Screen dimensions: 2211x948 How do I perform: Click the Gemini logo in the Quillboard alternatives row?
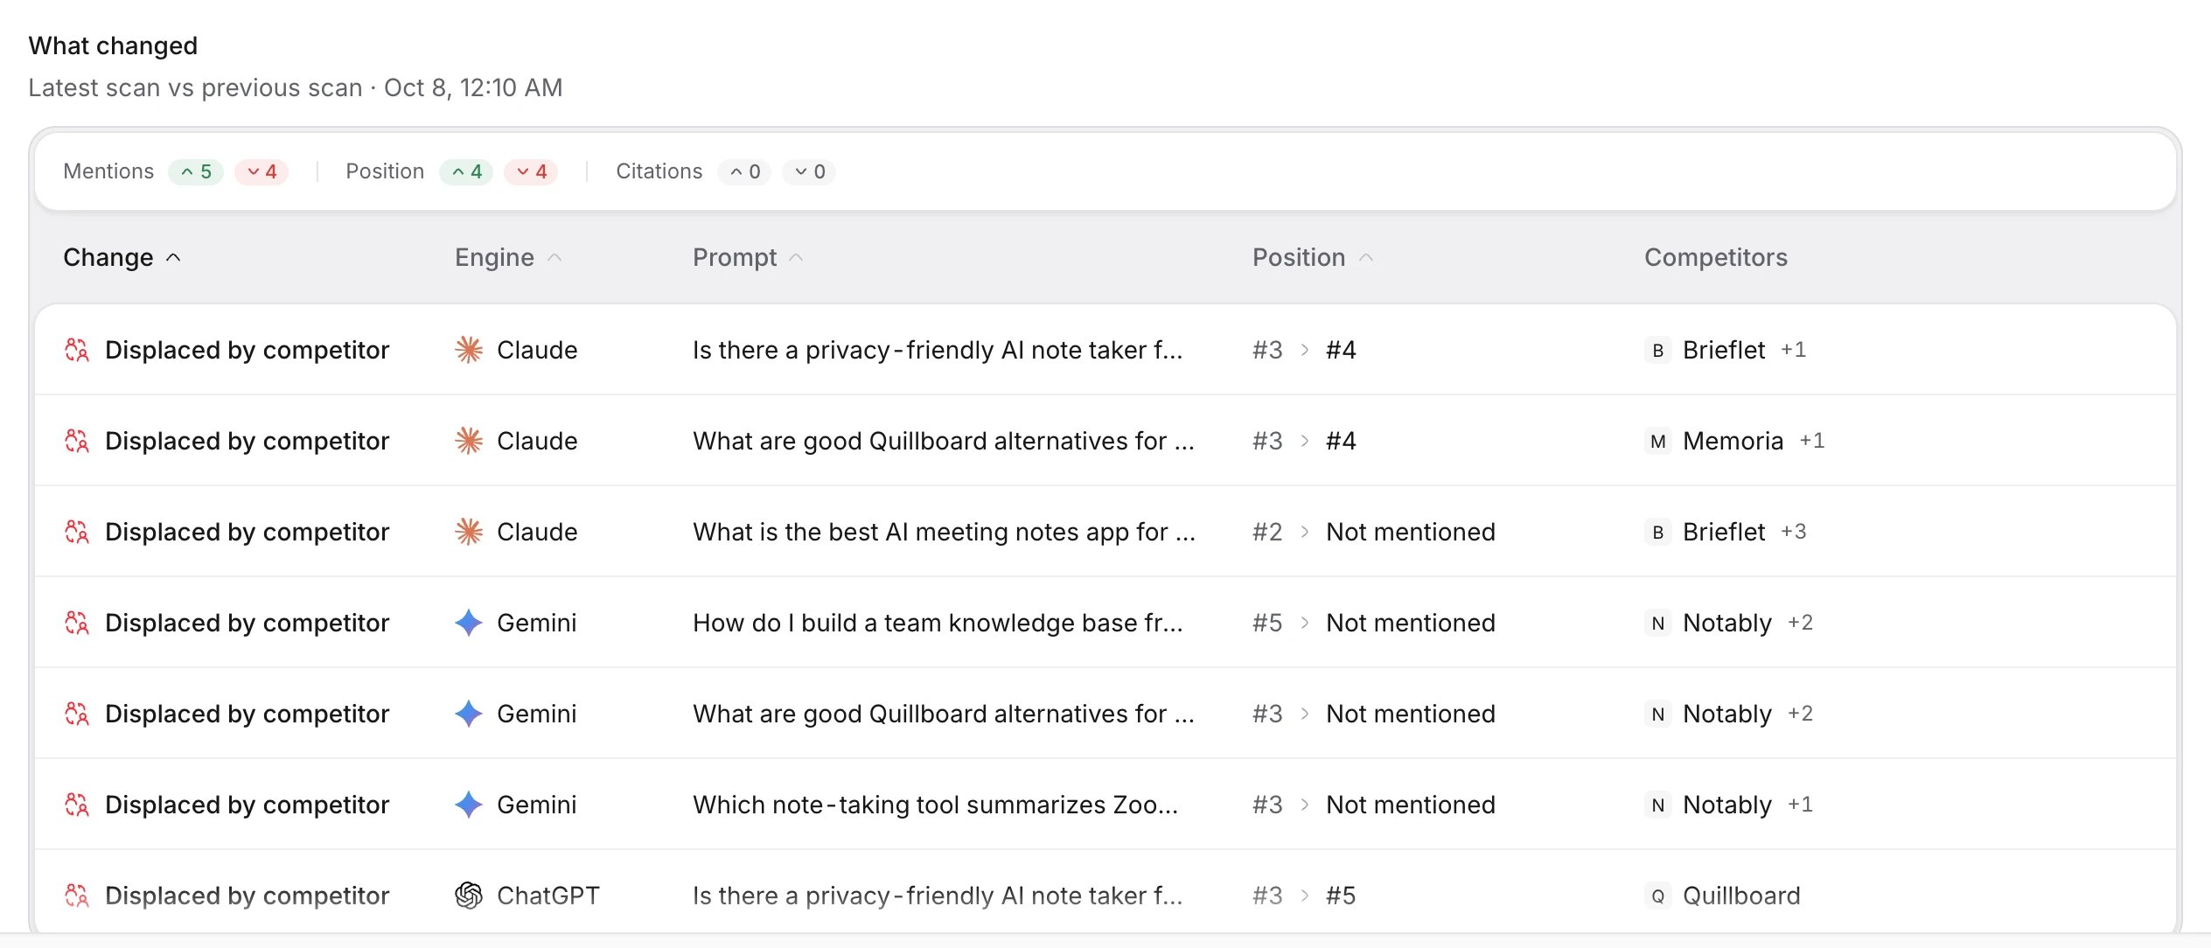click(x=469, y=714)
